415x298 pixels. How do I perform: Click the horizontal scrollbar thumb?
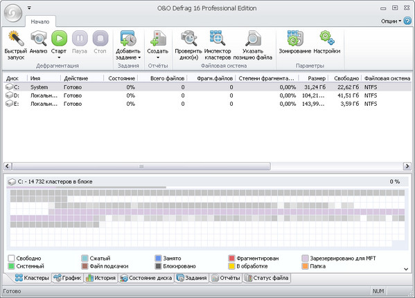(141, 166)
